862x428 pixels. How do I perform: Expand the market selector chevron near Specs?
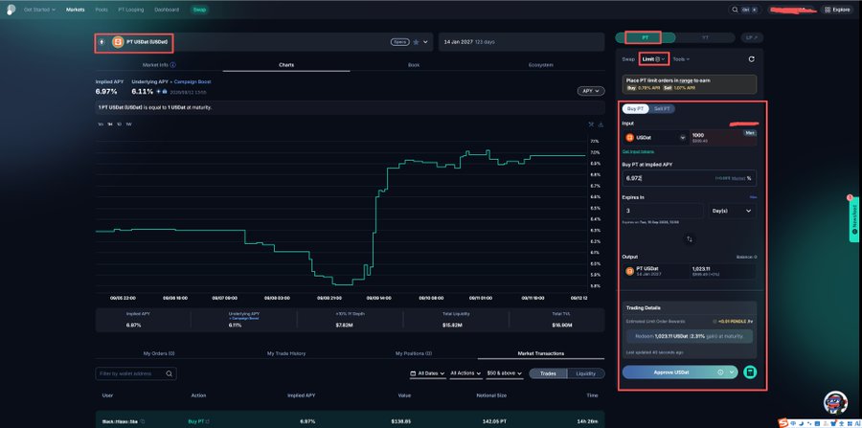coord(425,42)
